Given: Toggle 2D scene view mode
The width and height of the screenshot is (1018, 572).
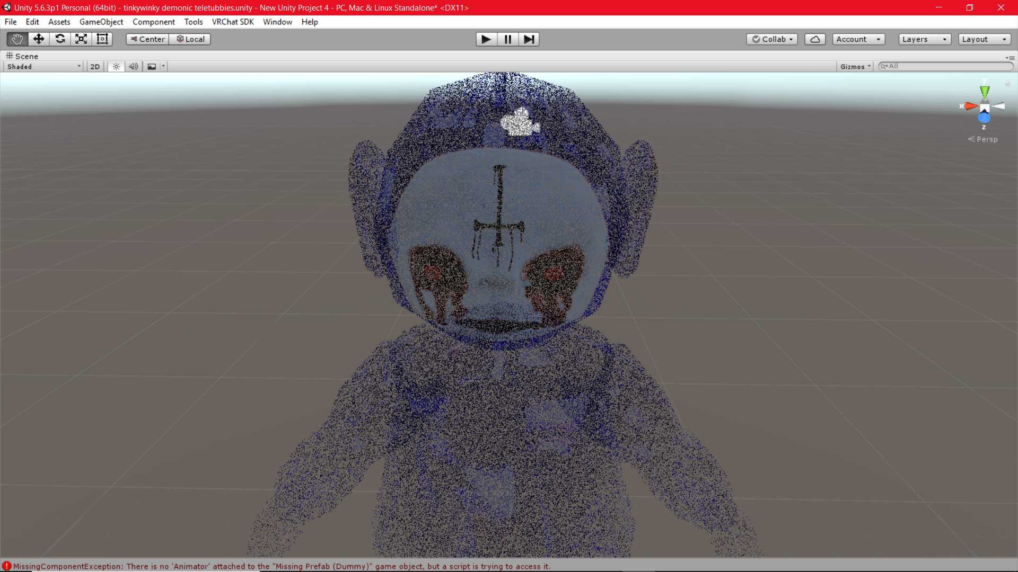Looking at the screenshot, I should (95, 67).
